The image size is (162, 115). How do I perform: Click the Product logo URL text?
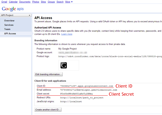110,56
